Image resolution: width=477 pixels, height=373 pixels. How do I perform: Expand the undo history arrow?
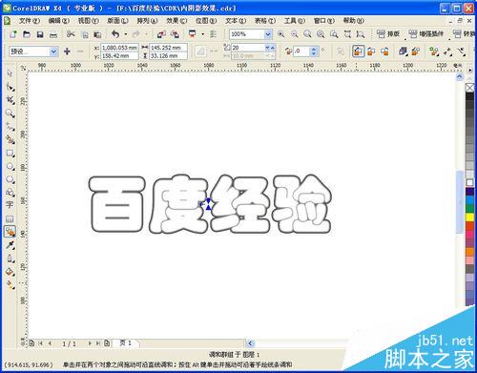[126, 34]
